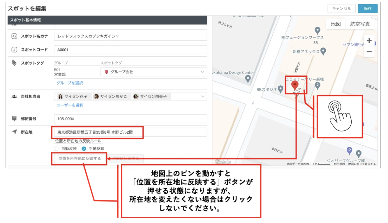Click the 営業部 group text
388x223 pixels.
[x=60, y=75]
